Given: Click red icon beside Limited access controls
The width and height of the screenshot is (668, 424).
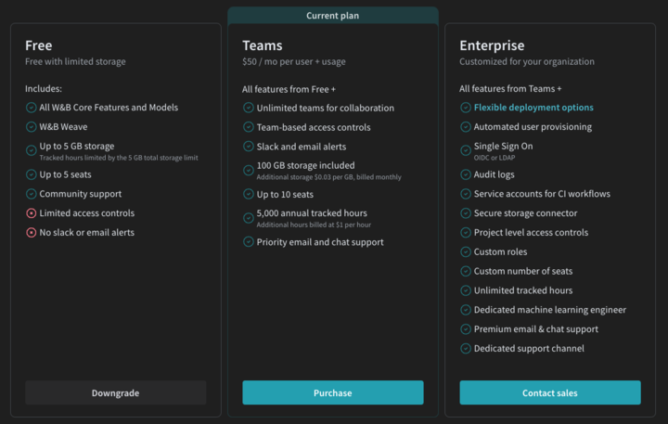Looking at the screenshot, I should click(32, 213).
